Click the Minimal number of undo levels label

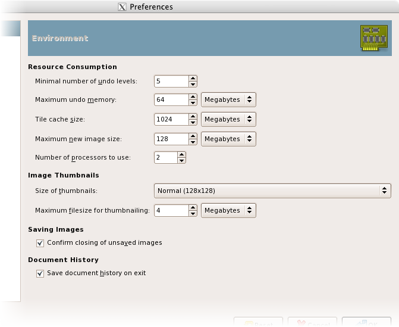86,82
